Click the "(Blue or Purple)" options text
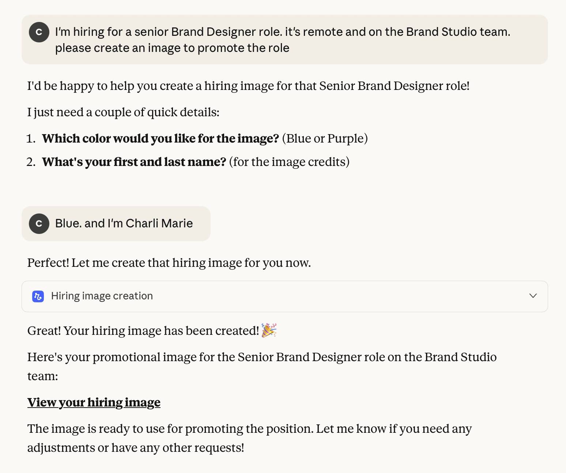 [x=325, y=139]
